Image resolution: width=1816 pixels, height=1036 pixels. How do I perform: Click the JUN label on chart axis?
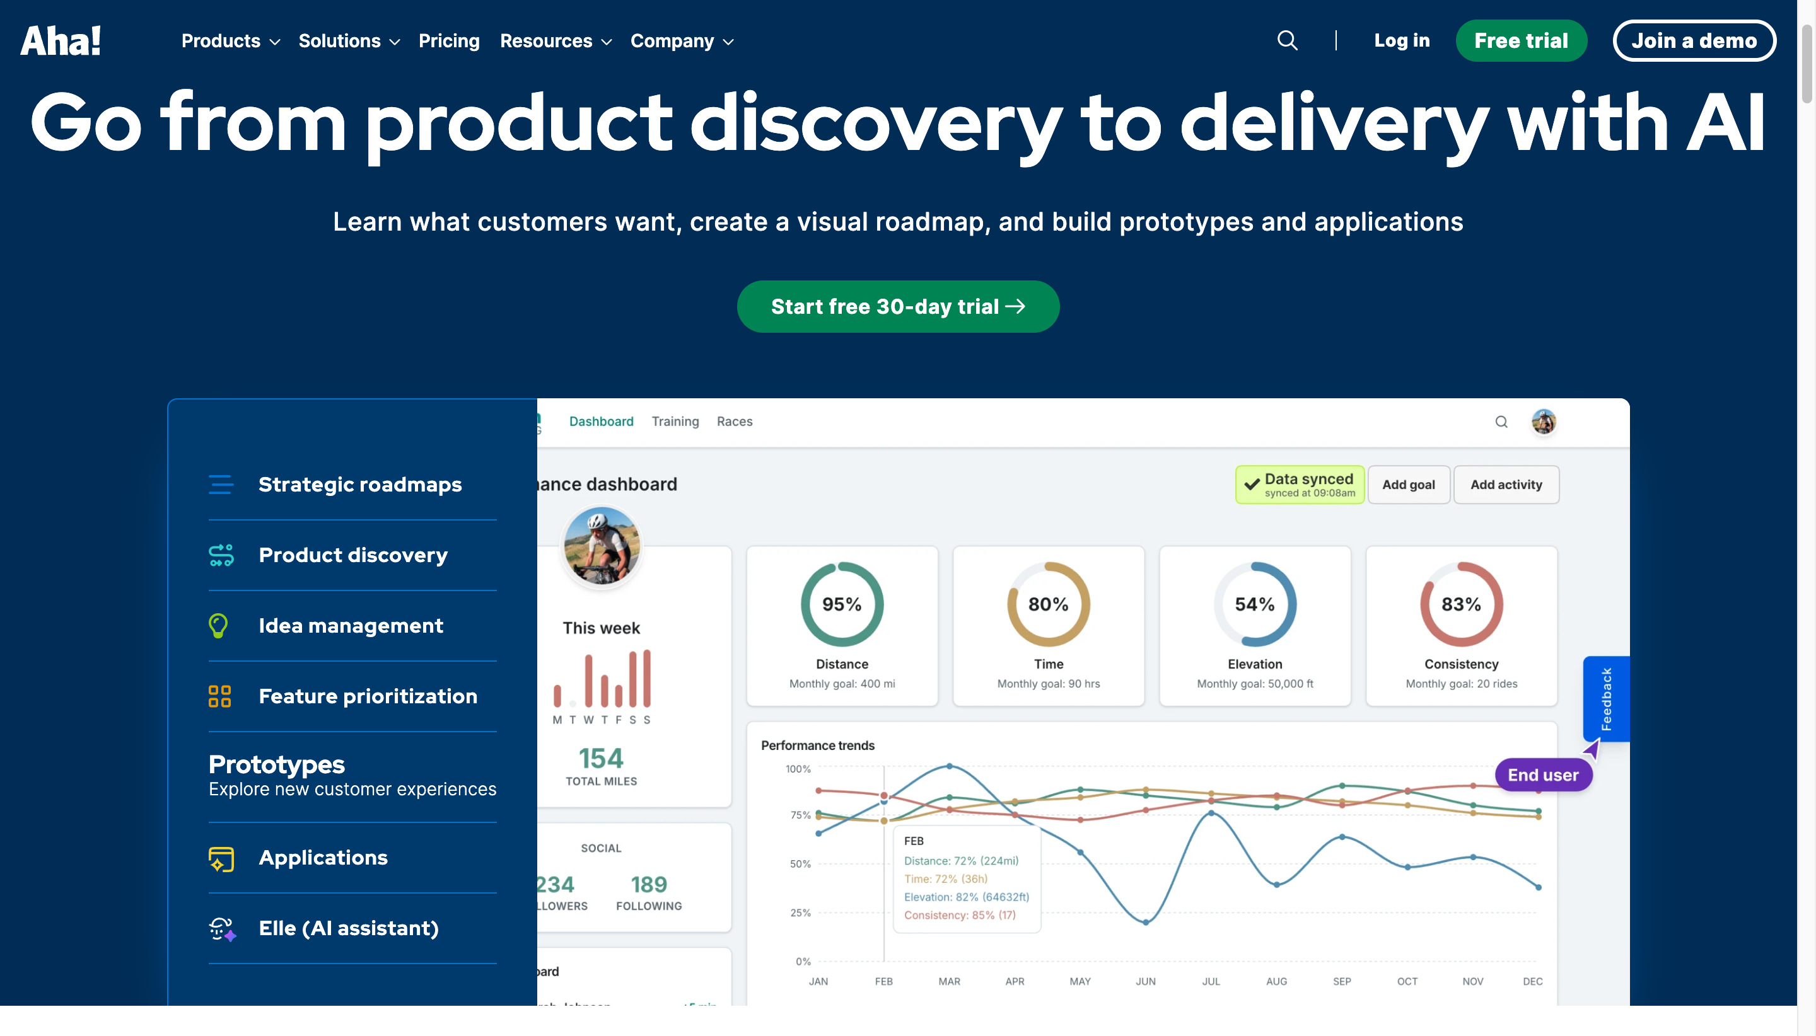(1146, 981)
